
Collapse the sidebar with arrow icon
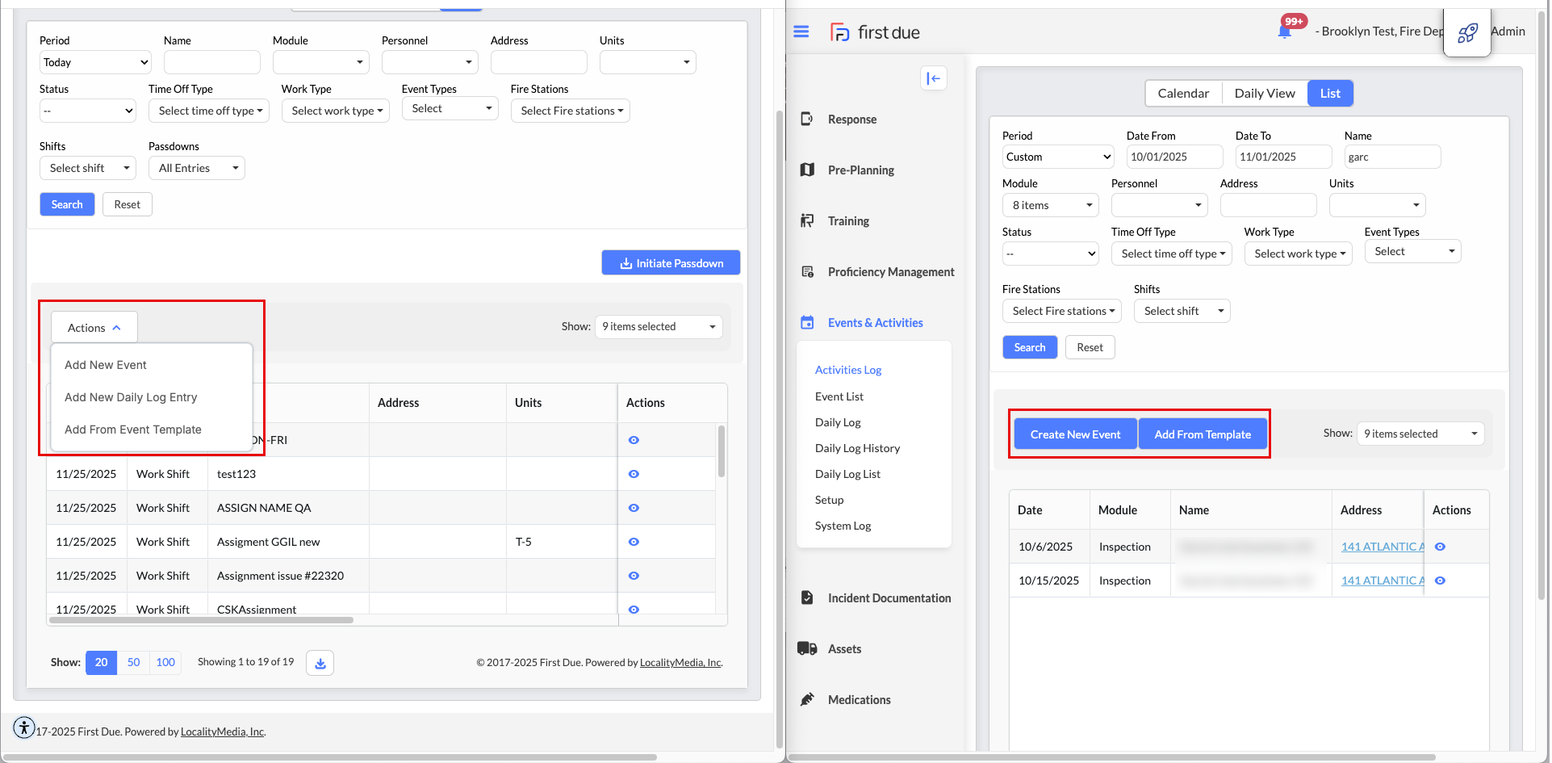[x=933, y=78]
